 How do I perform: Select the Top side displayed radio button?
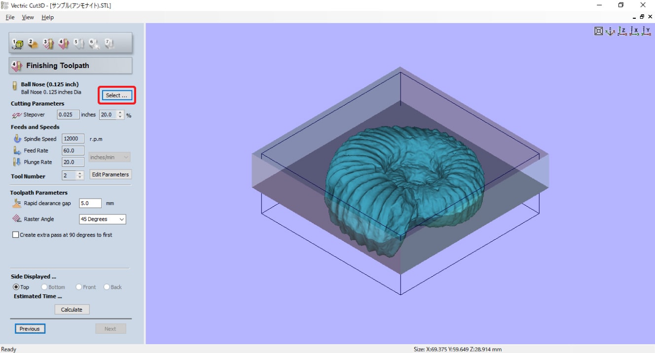(16, 287)
